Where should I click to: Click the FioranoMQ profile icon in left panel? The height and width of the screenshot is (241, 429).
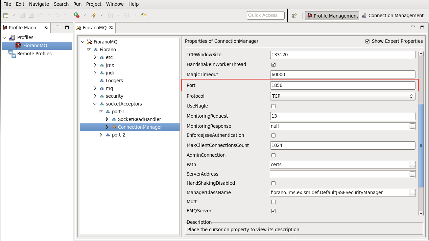(18, 46)
